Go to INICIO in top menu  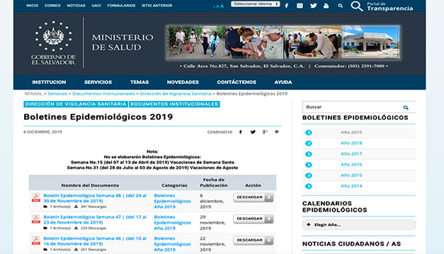(33, 6)
